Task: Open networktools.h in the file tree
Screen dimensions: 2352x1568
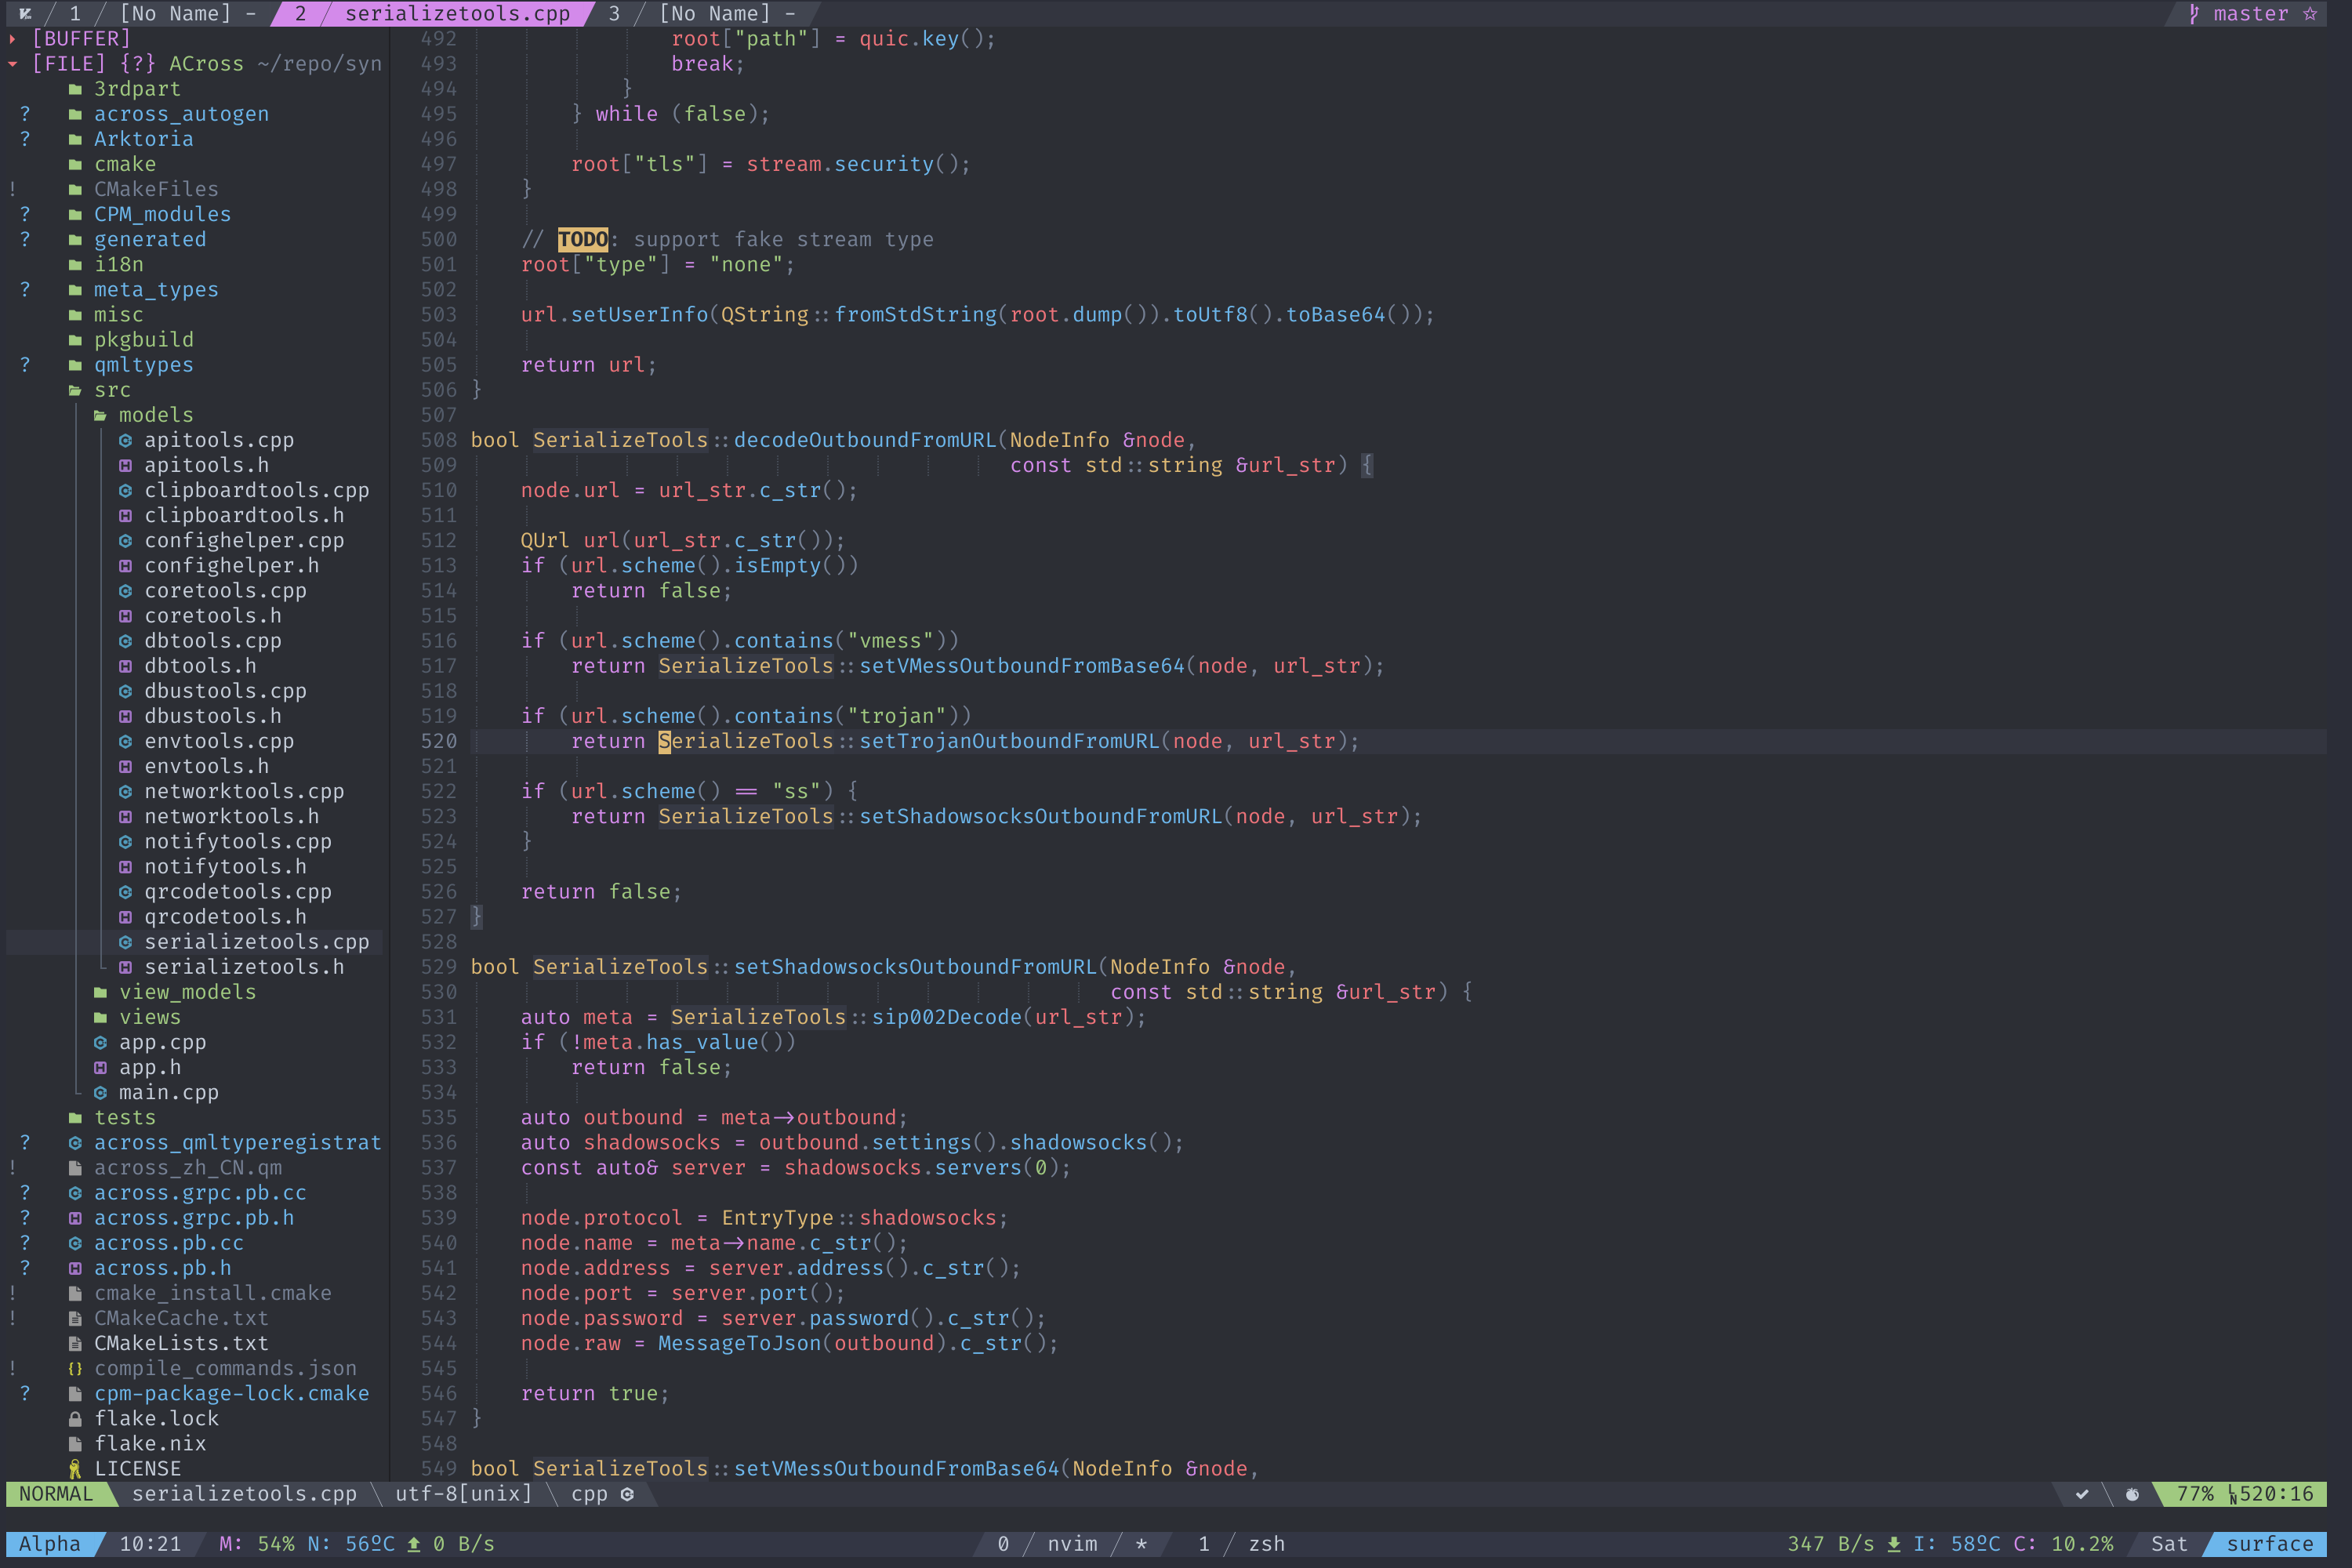Action: pyautogui.click(x=232, y=817)
